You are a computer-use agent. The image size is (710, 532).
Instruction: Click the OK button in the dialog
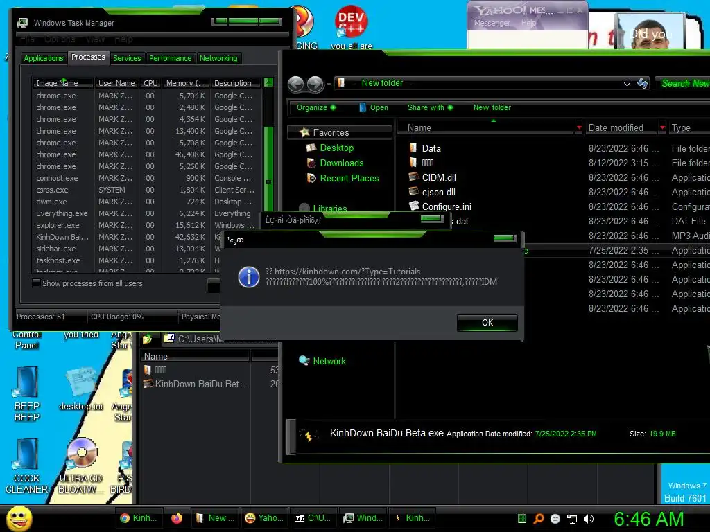[x=487, y=323]
